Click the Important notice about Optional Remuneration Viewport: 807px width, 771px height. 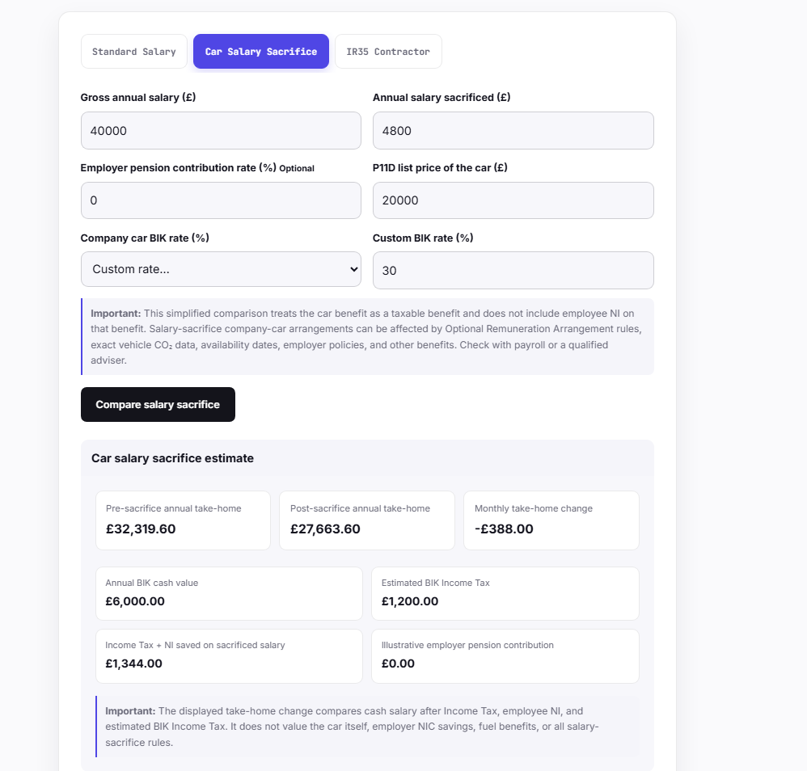[x=367, y=337]
